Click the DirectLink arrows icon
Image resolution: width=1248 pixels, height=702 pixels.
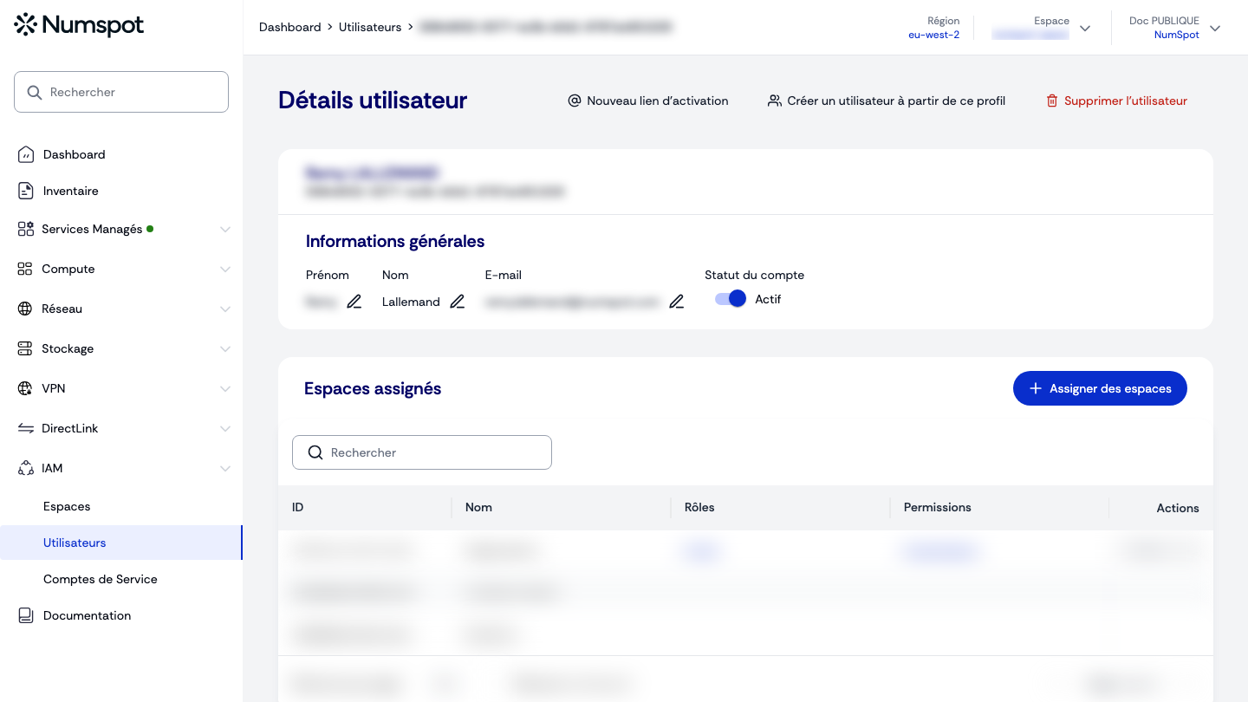25,428
